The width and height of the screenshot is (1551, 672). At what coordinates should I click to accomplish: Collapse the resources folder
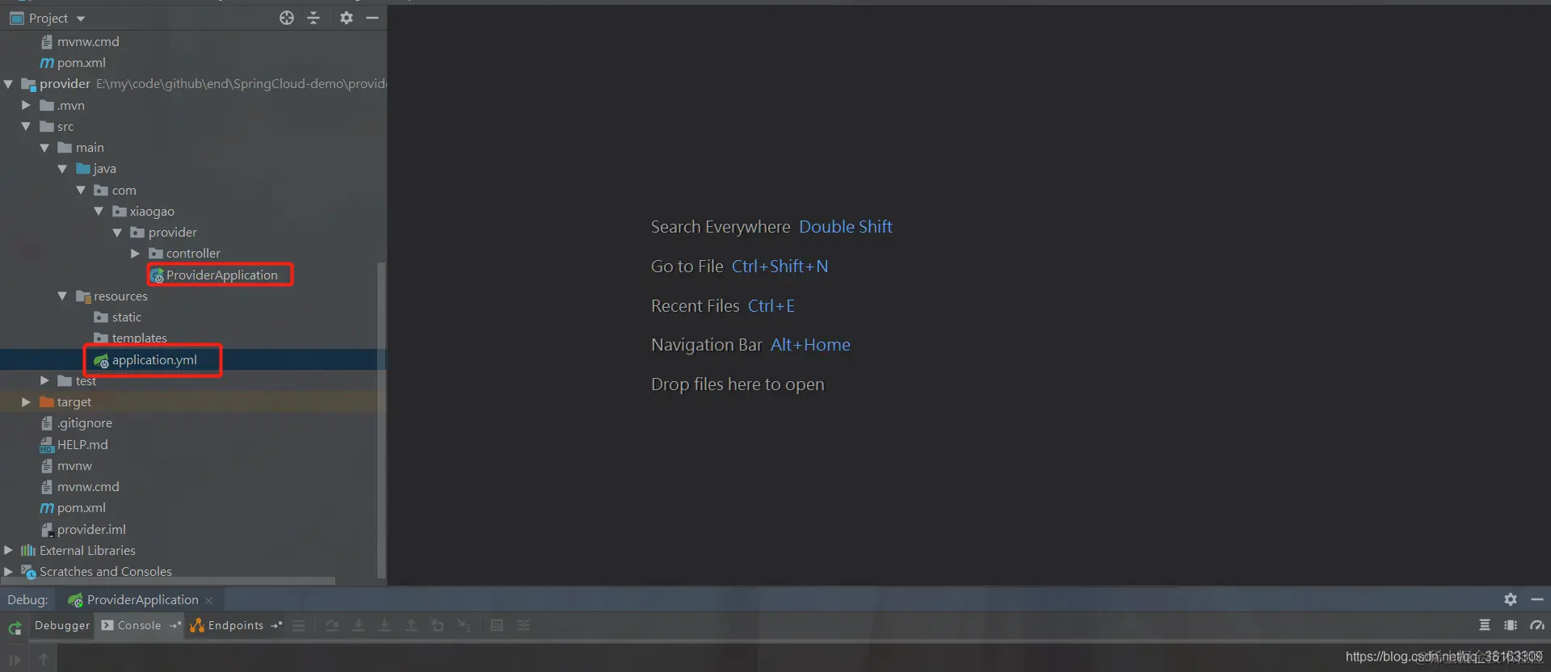pos(62,296)
